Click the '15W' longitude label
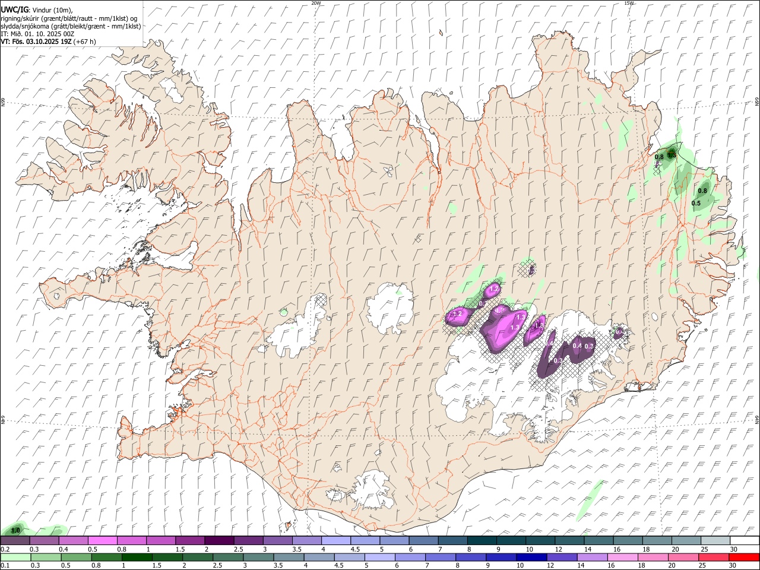This screenshot has width=760, height=570. pos(629,3)
